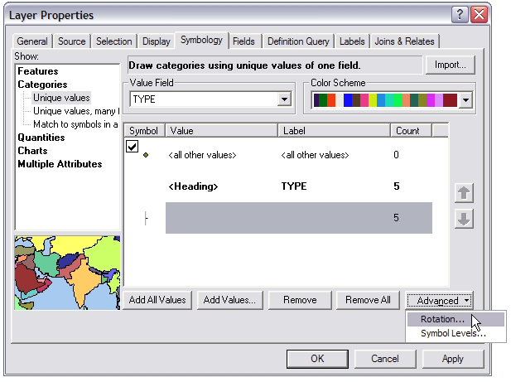Open the Joins & Relates tab
This screenshot has height=382, width=511.
point(405,41)
